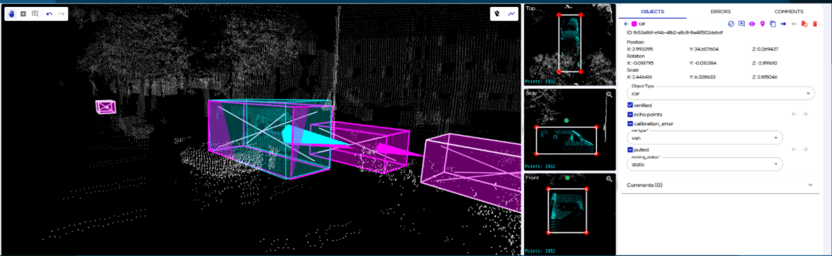Toggle the calibration_error checkbox
The height and width of the screenshot is (256, 832).
[x=630, y=123]
